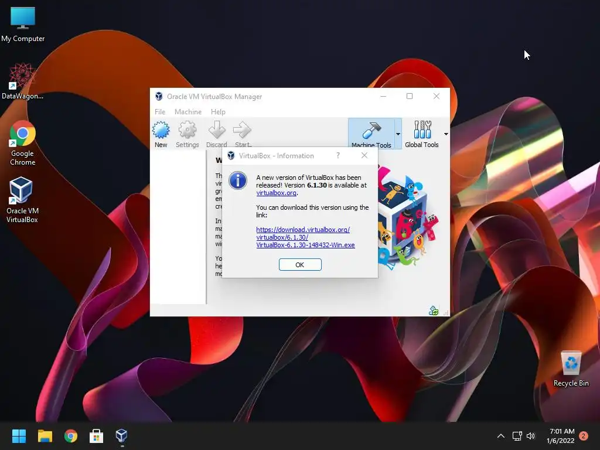The width and height of the screenshot is (600, 450).
Task: Click the New machine toolbar icon
Action: pos(161,134)
